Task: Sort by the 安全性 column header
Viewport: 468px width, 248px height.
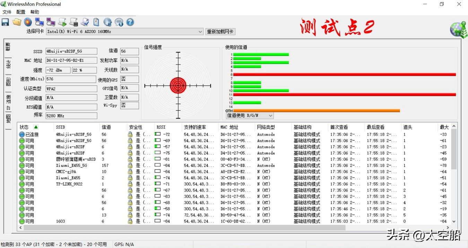Action: (140, 127)
